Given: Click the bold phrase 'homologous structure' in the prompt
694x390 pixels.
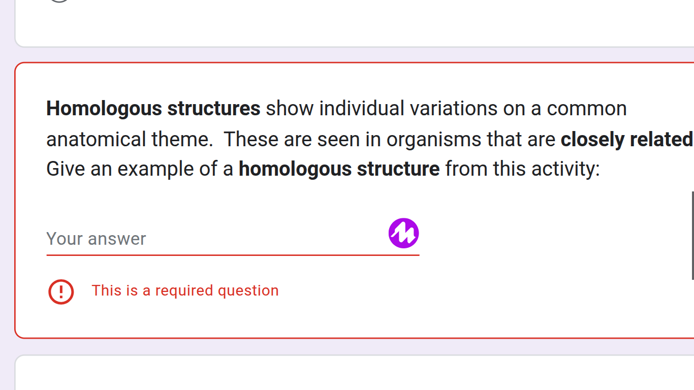Looking at the screenshot, I should coord(339,168).
